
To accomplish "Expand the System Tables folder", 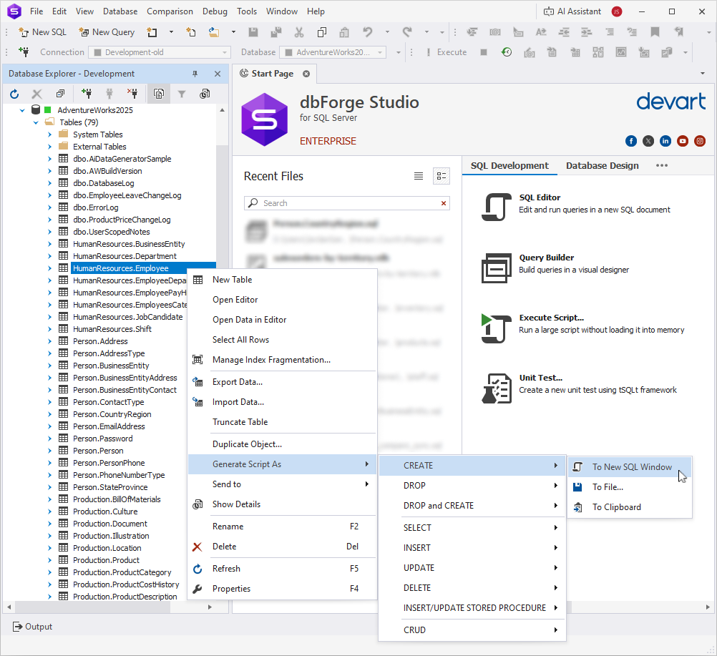I will [x=49, y=134].
